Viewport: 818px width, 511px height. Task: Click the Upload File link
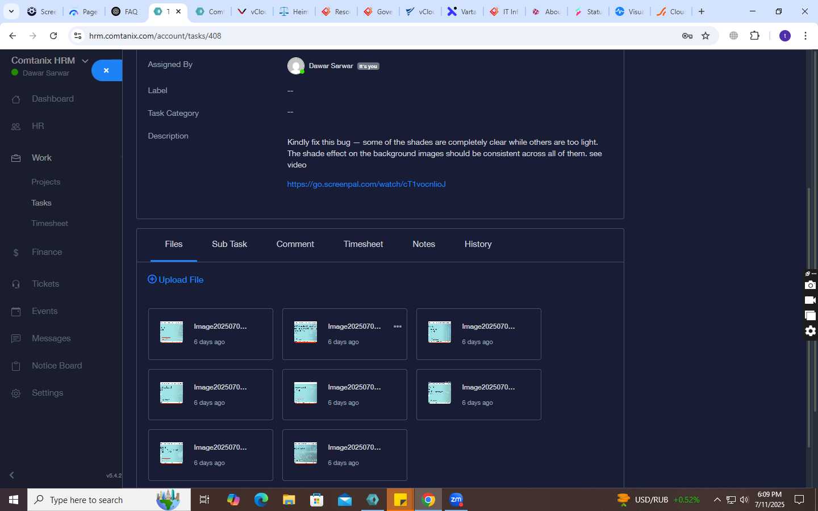pos(176,279)
